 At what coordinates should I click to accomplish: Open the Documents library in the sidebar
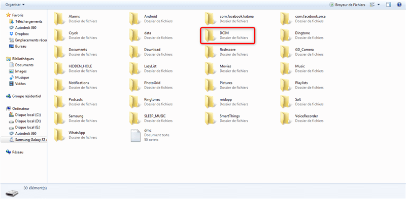click(21, 65)
